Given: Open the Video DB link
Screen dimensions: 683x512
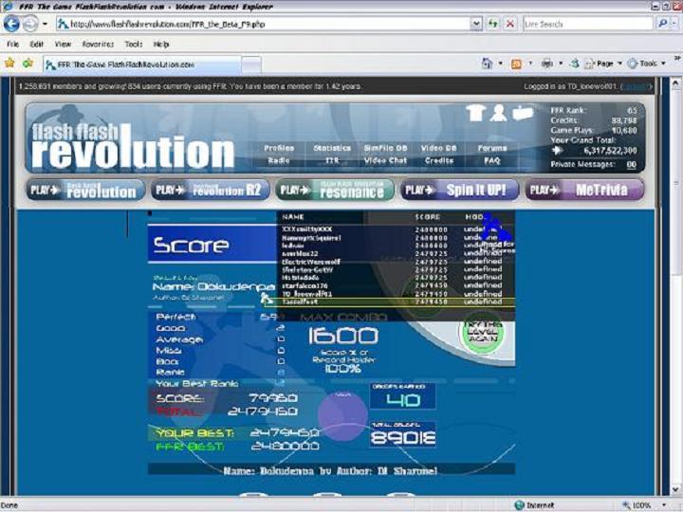Looking at the screenshot, I should pyautogui.click(x=438, y=148).
